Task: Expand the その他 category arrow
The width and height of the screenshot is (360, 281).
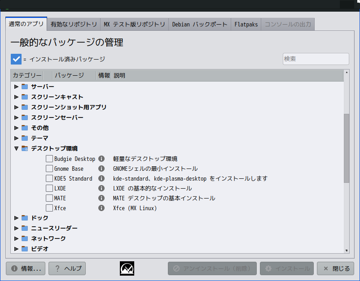Action: point(16,128)
